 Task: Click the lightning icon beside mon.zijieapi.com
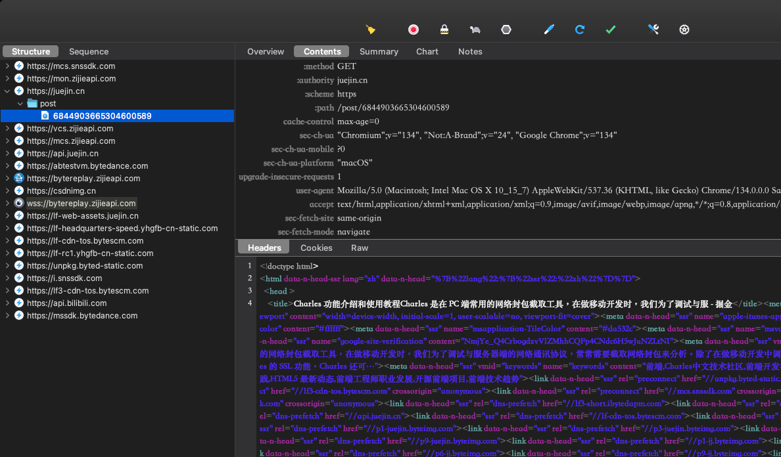[x=19, y=79]
